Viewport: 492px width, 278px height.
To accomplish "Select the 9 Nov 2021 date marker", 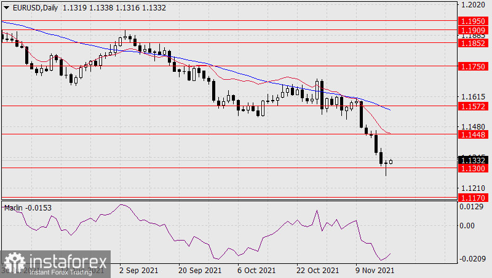I will click(373, 270).
